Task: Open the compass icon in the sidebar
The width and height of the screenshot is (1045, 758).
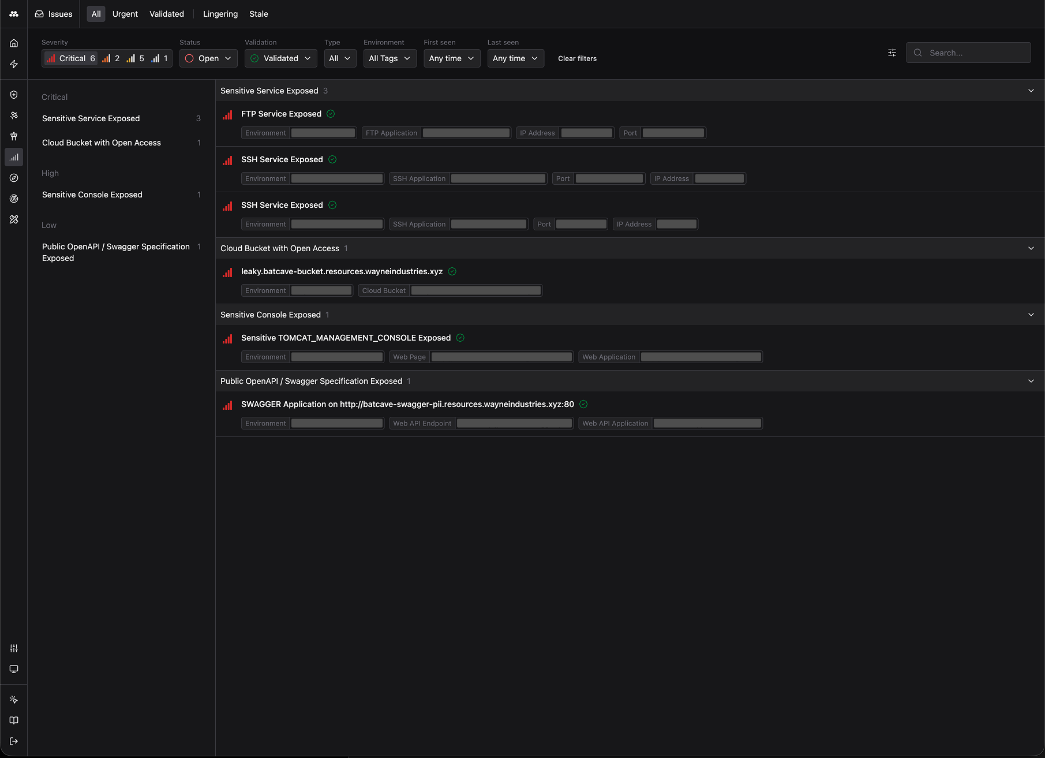Action: [x=14, y=178]
